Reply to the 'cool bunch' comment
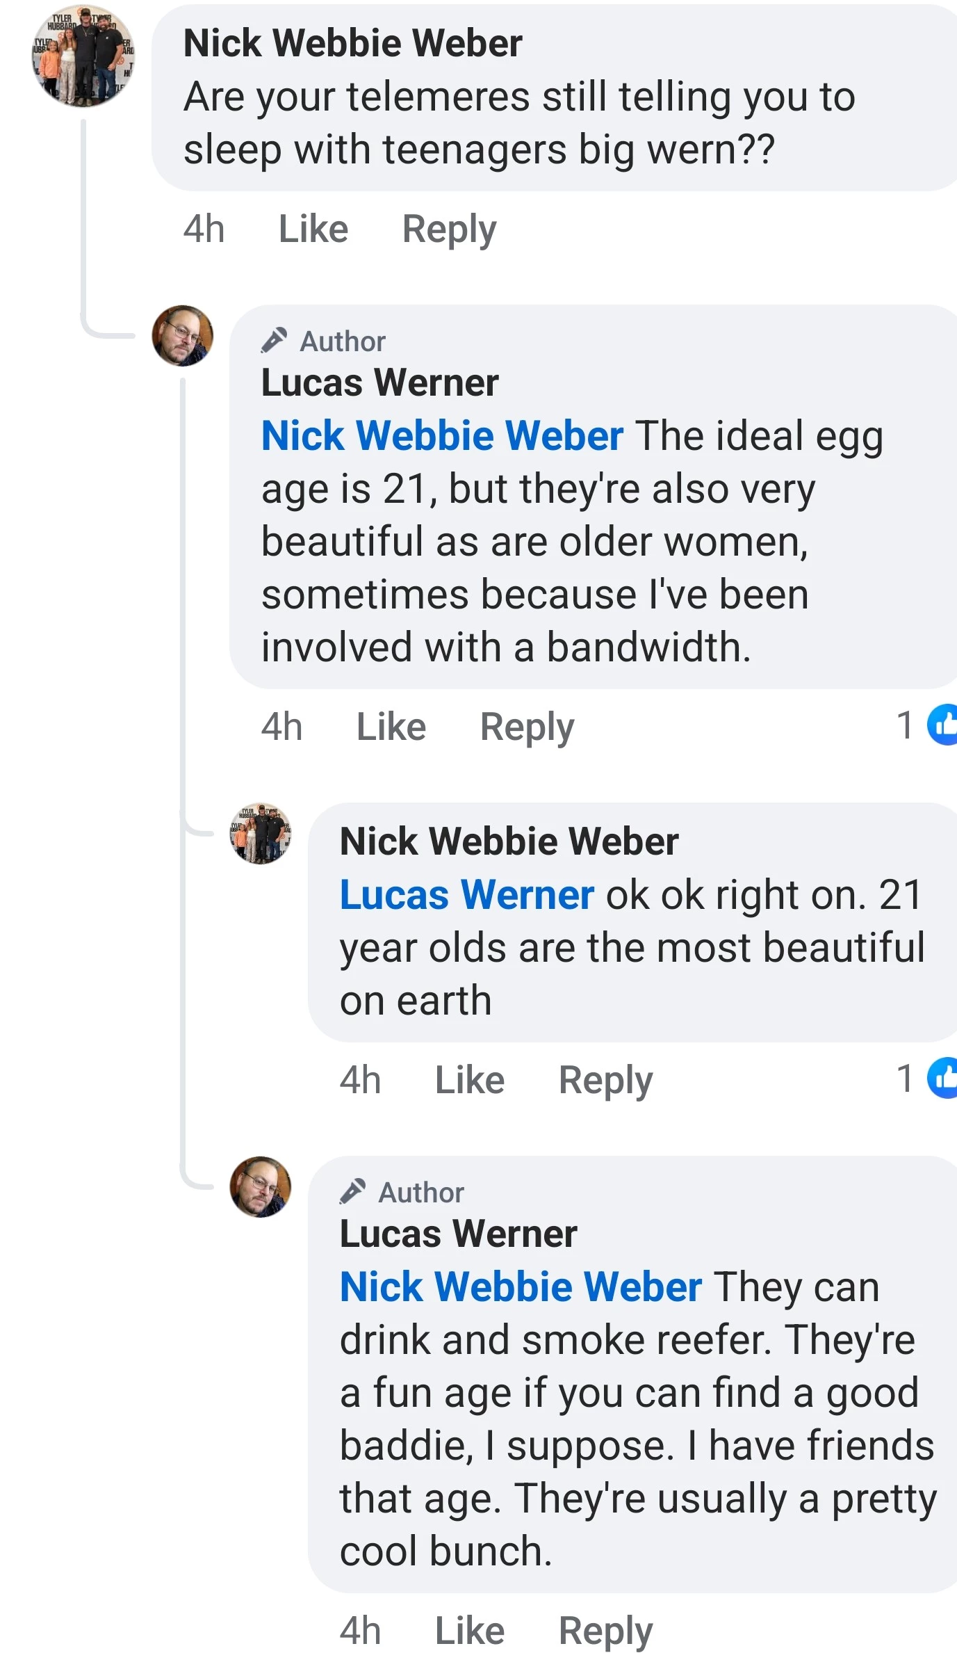Viewport: 957px width, 1669px height. (x=605, y=1631)
